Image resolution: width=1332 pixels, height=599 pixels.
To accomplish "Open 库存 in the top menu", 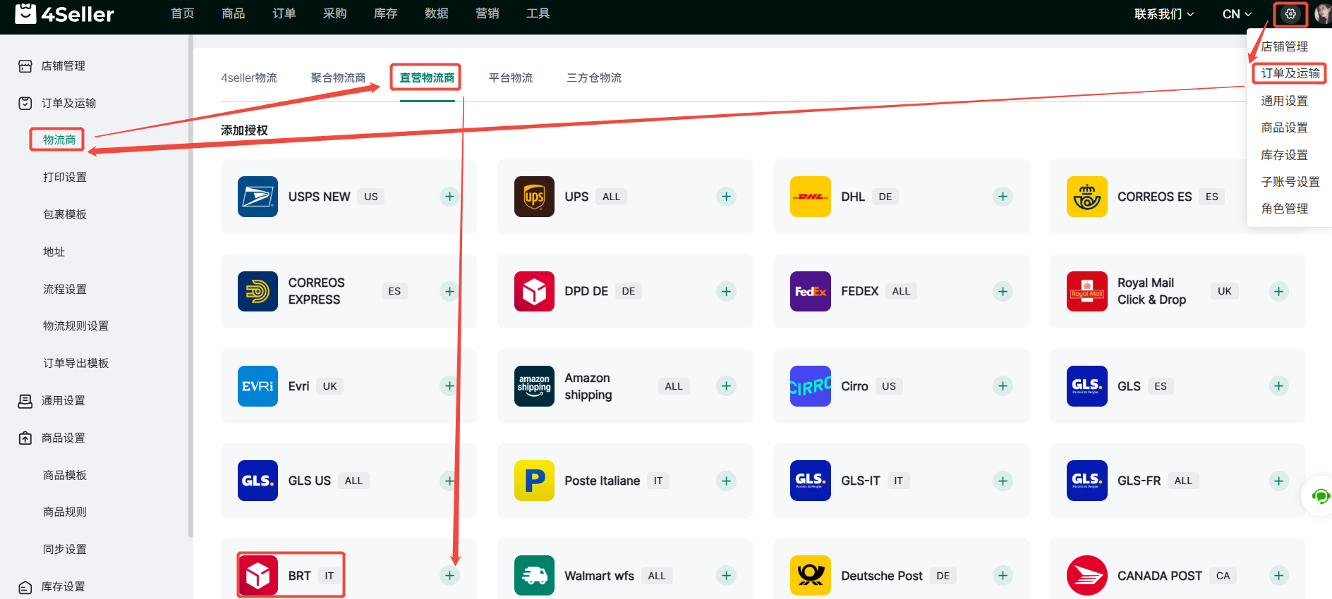I will 386,13.
